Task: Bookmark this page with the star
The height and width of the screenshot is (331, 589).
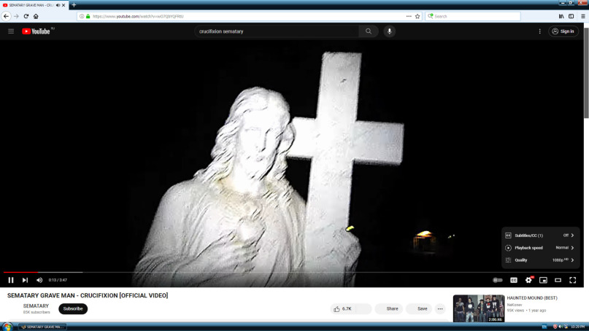Action: pos(417,16)
